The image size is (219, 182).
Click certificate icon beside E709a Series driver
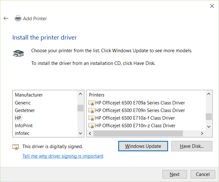[91, 103]
